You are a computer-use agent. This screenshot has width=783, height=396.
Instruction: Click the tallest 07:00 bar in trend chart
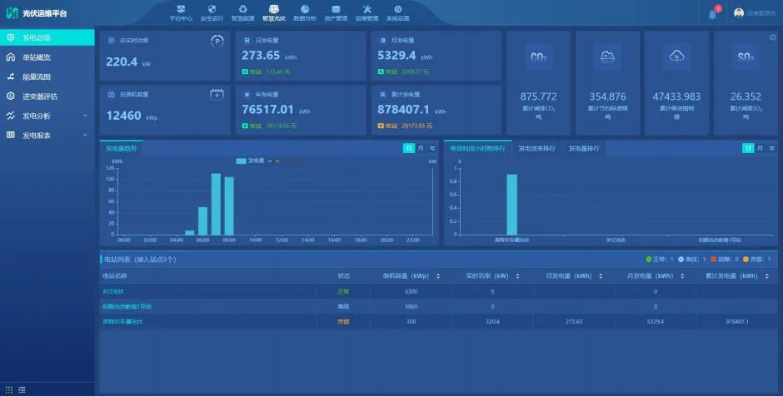pos(217,204)
